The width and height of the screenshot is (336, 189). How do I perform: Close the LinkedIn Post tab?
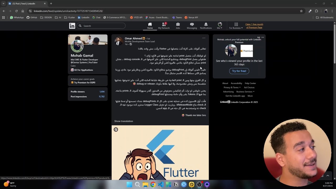(x=45, y=4)
